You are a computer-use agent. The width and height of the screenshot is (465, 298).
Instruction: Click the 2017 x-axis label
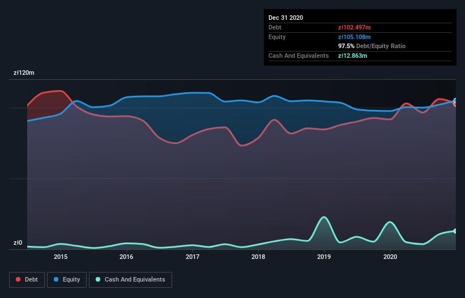193,257
